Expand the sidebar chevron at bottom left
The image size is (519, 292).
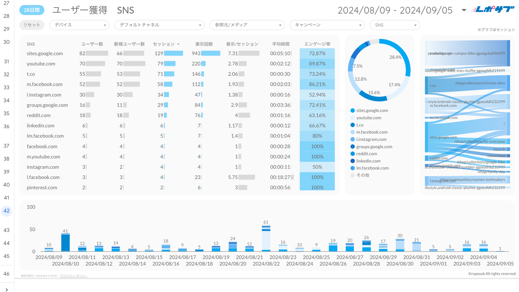(7, 289)
